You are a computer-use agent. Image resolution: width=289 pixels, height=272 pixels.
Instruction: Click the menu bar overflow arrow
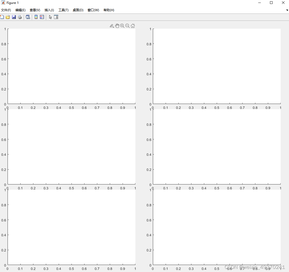[x=287, y=10]
